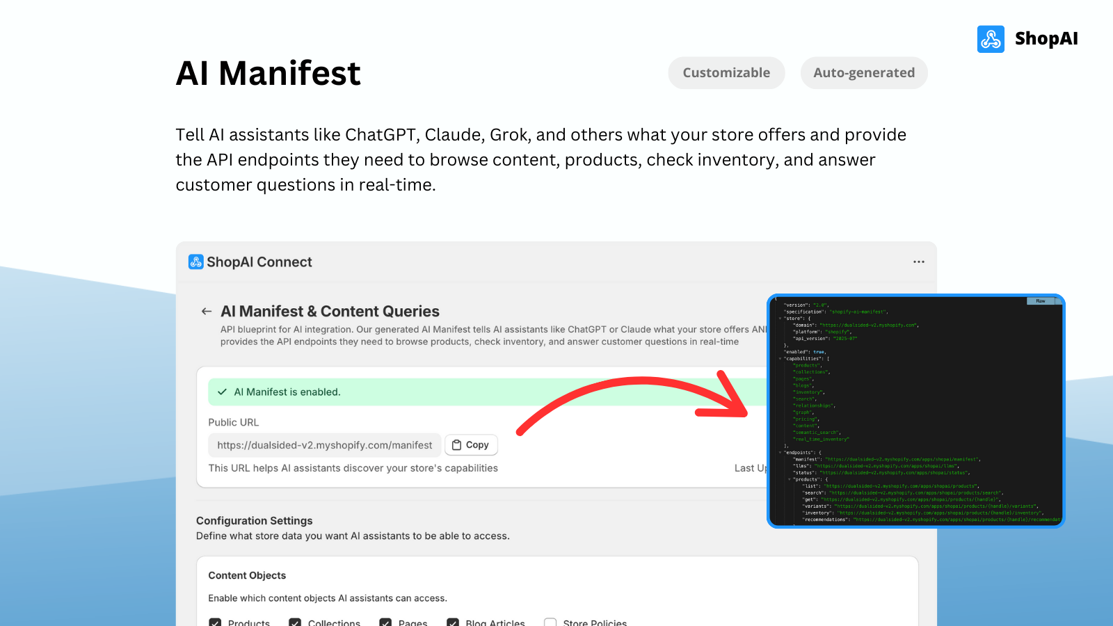1113x626 pixels.
Task: Select the Public URL input field
Action: pyautogui.click(x=324, y=444)
